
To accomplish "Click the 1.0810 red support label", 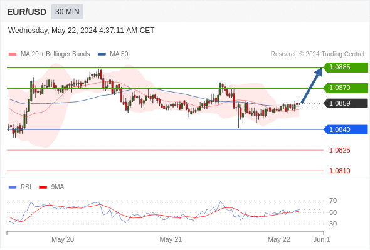I will (339, 171).
